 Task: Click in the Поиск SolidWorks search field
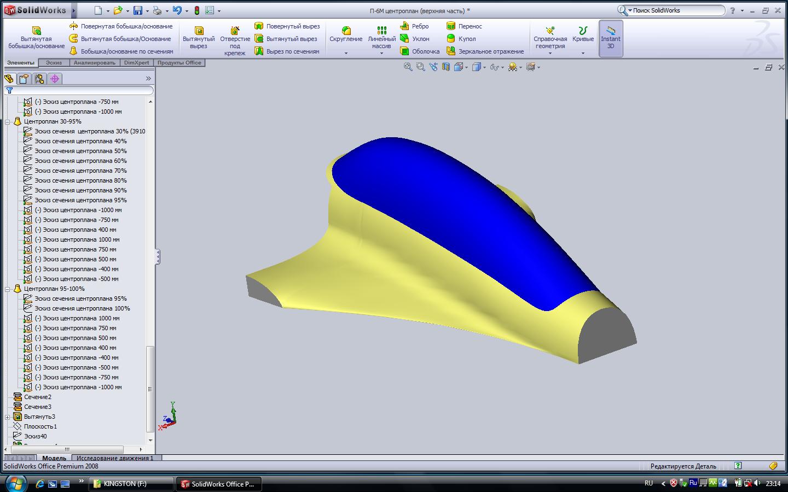click(x=677, y=10)
